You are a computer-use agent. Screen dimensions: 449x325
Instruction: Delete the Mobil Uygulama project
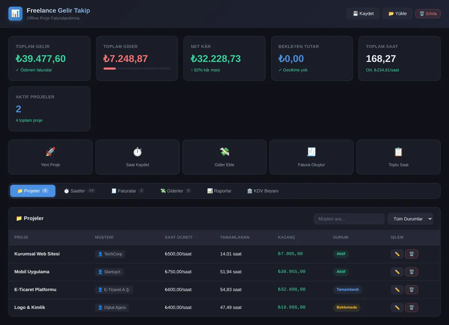click(412, 272)
